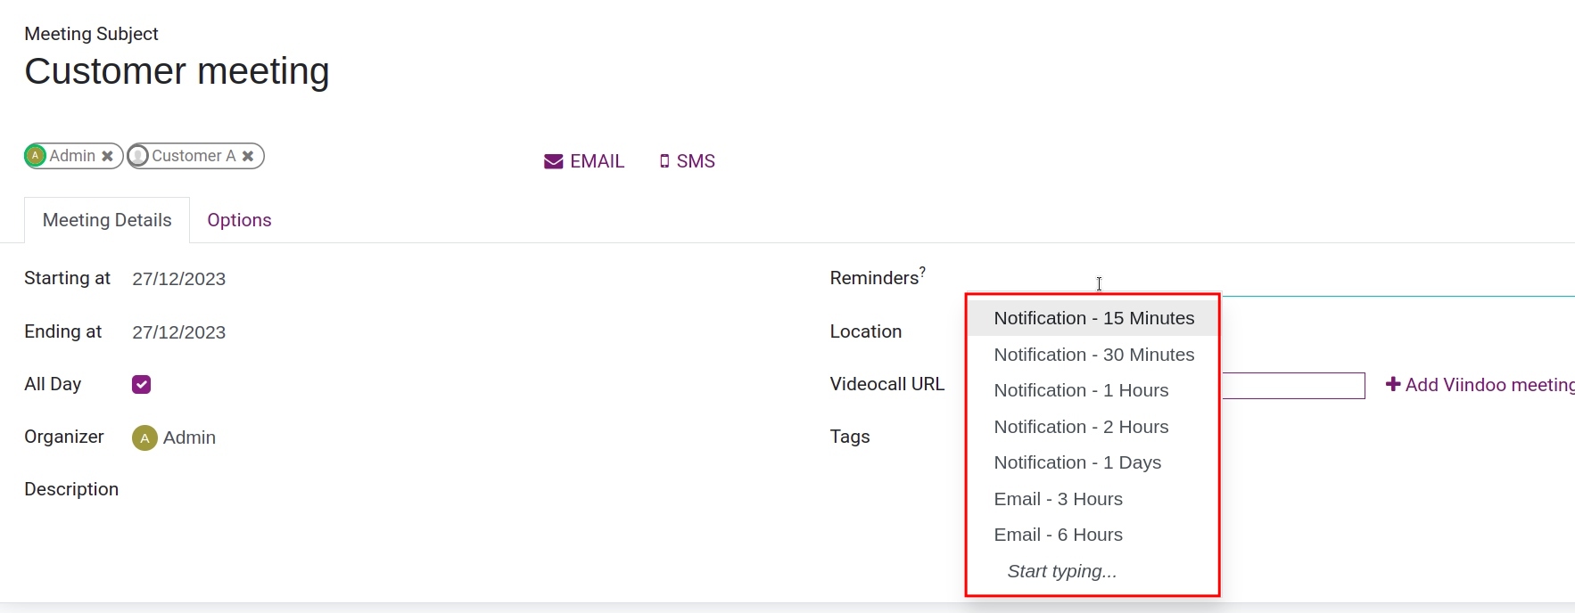The height and width of the screenshot is (613, 1575).
Task: Click the Location label
Action: pos(866,331)
